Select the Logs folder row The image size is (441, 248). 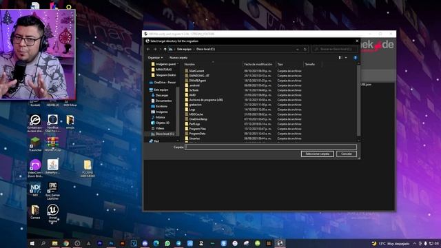(x=243, y=110)
